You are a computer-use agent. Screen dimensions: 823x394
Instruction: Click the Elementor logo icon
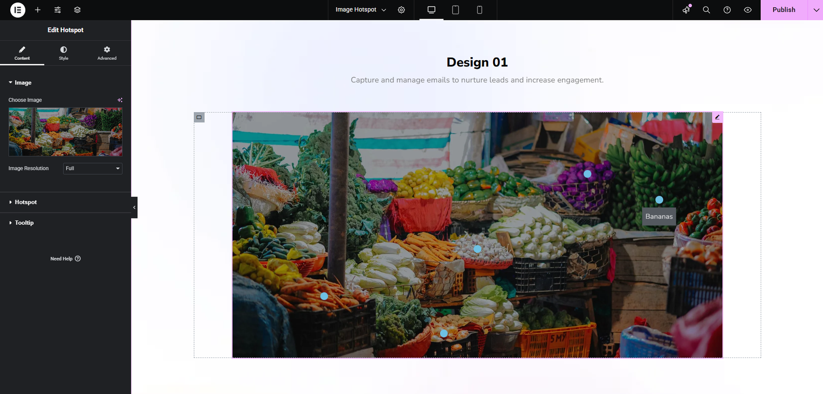(17, 10)
